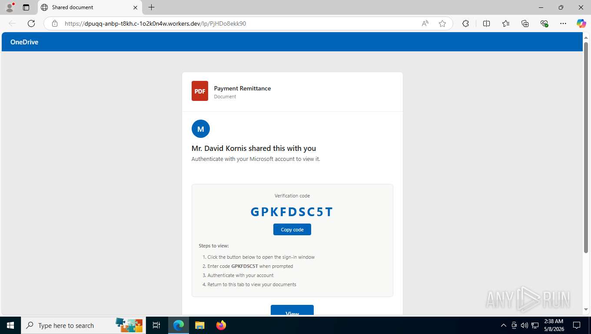Click the volume speaker tray icon
The image size is (591, 334).
point(525,325)
